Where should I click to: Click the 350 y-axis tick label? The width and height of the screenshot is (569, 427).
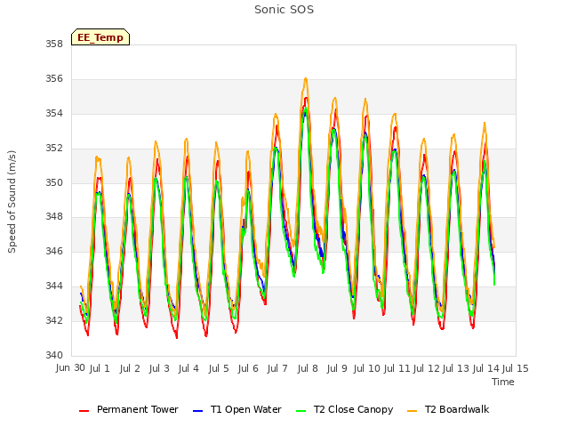click(54, 182)
